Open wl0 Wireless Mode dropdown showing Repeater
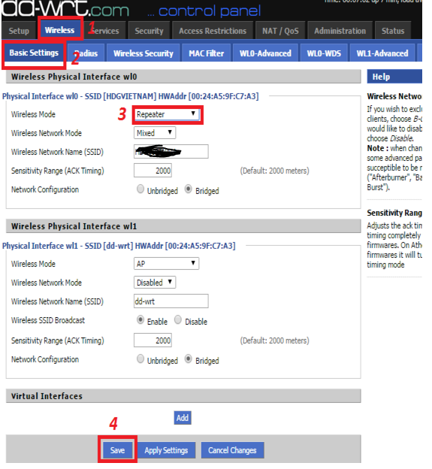Viewport: 432px width, 469px height. tap(167, 114)
